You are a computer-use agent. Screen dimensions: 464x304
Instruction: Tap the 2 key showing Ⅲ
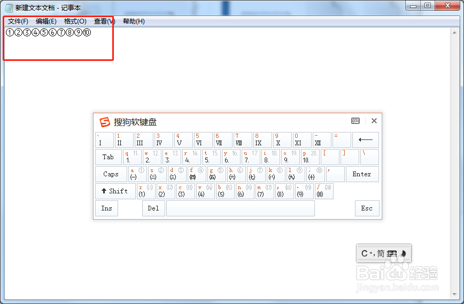tap(144, 140)
